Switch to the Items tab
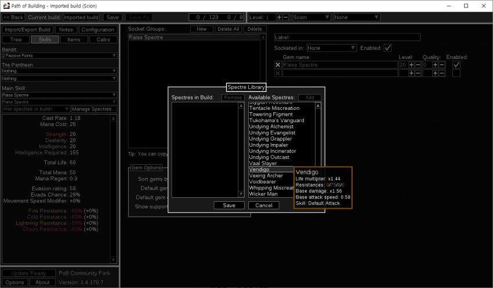 (74, 39)
